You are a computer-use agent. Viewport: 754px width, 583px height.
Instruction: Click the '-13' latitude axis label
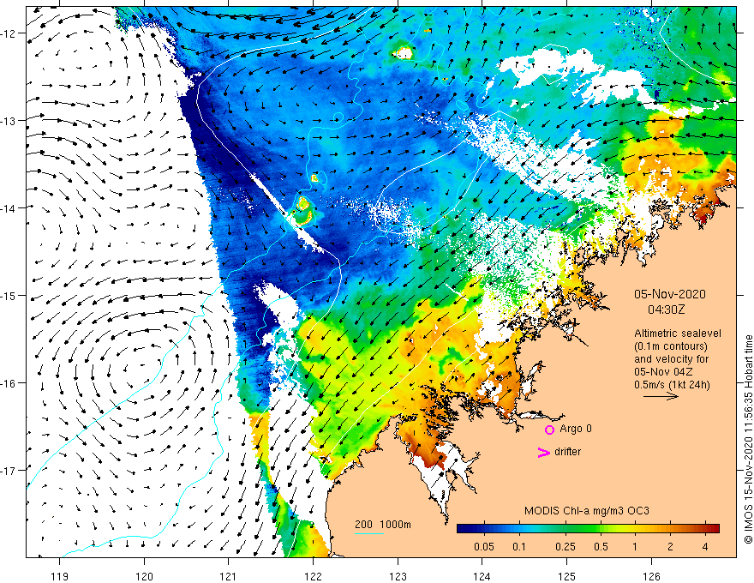[x=9, y=121]
